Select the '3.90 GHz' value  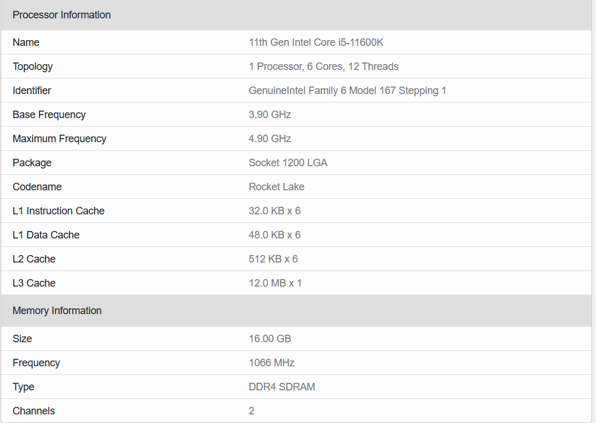[x=270, y=114]
